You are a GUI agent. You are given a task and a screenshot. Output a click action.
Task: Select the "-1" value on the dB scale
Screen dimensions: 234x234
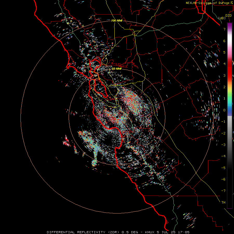tap(223, 122)
